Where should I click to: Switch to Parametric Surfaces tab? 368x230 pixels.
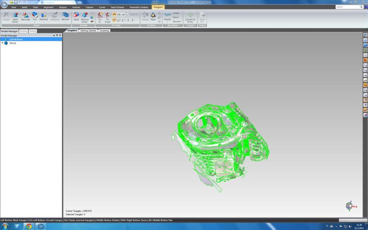pyautogui.click(x=139, y=7)
